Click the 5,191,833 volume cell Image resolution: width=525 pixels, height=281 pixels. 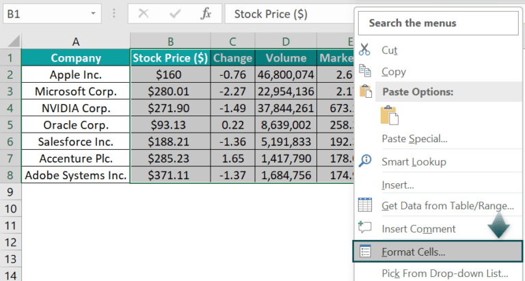click(286, 142)
